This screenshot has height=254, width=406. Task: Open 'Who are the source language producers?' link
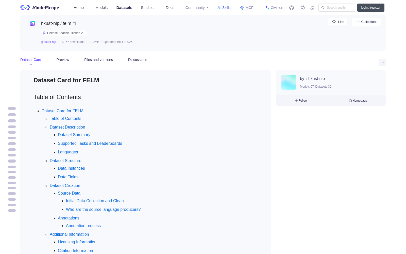pos(103,209)
